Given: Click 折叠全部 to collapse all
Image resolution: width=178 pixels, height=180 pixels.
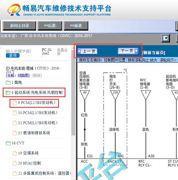Looking at the screenshot, I should coord(62,52).
